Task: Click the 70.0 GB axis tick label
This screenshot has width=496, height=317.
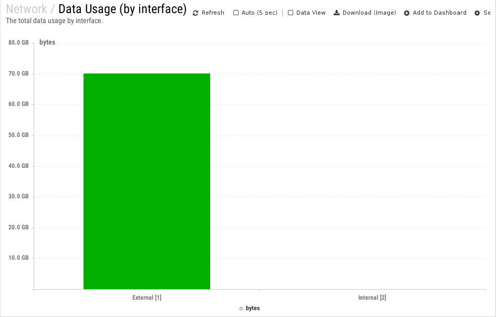Action: coord(18,73)
